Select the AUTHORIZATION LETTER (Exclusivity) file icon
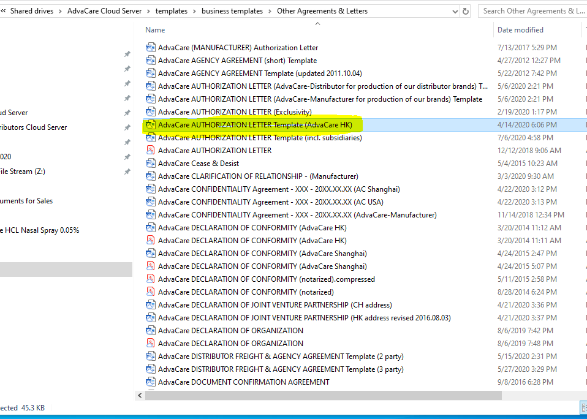The width and height of the screenshot is (587, 419). click(150, 112)
